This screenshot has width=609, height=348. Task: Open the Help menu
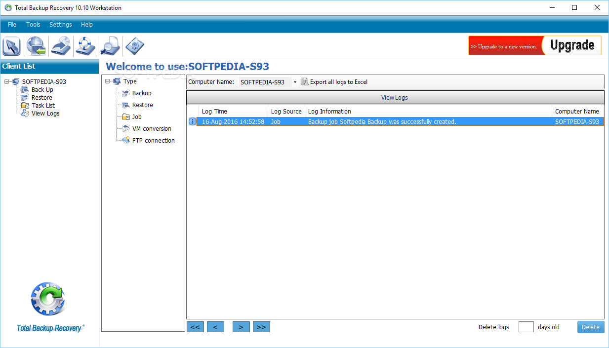[87, 24]
